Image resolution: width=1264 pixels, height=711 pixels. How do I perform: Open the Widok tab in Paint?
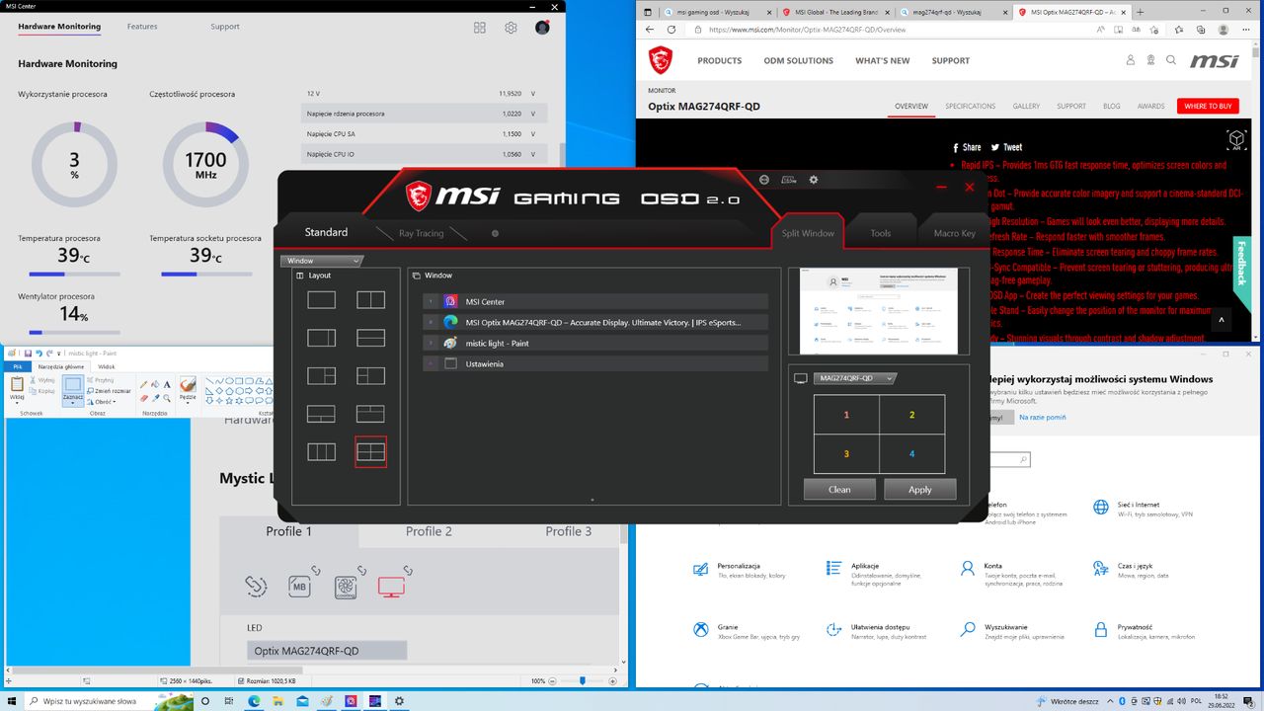[x=108, y=365]
